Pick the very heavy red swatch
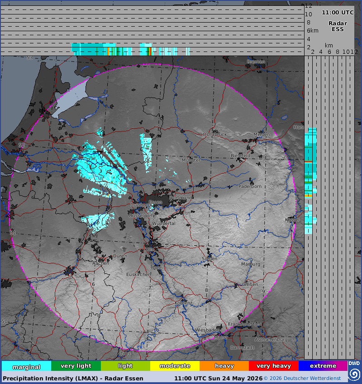Image resolution: width=362 pixels, height=384 pixels. (274, 366)
